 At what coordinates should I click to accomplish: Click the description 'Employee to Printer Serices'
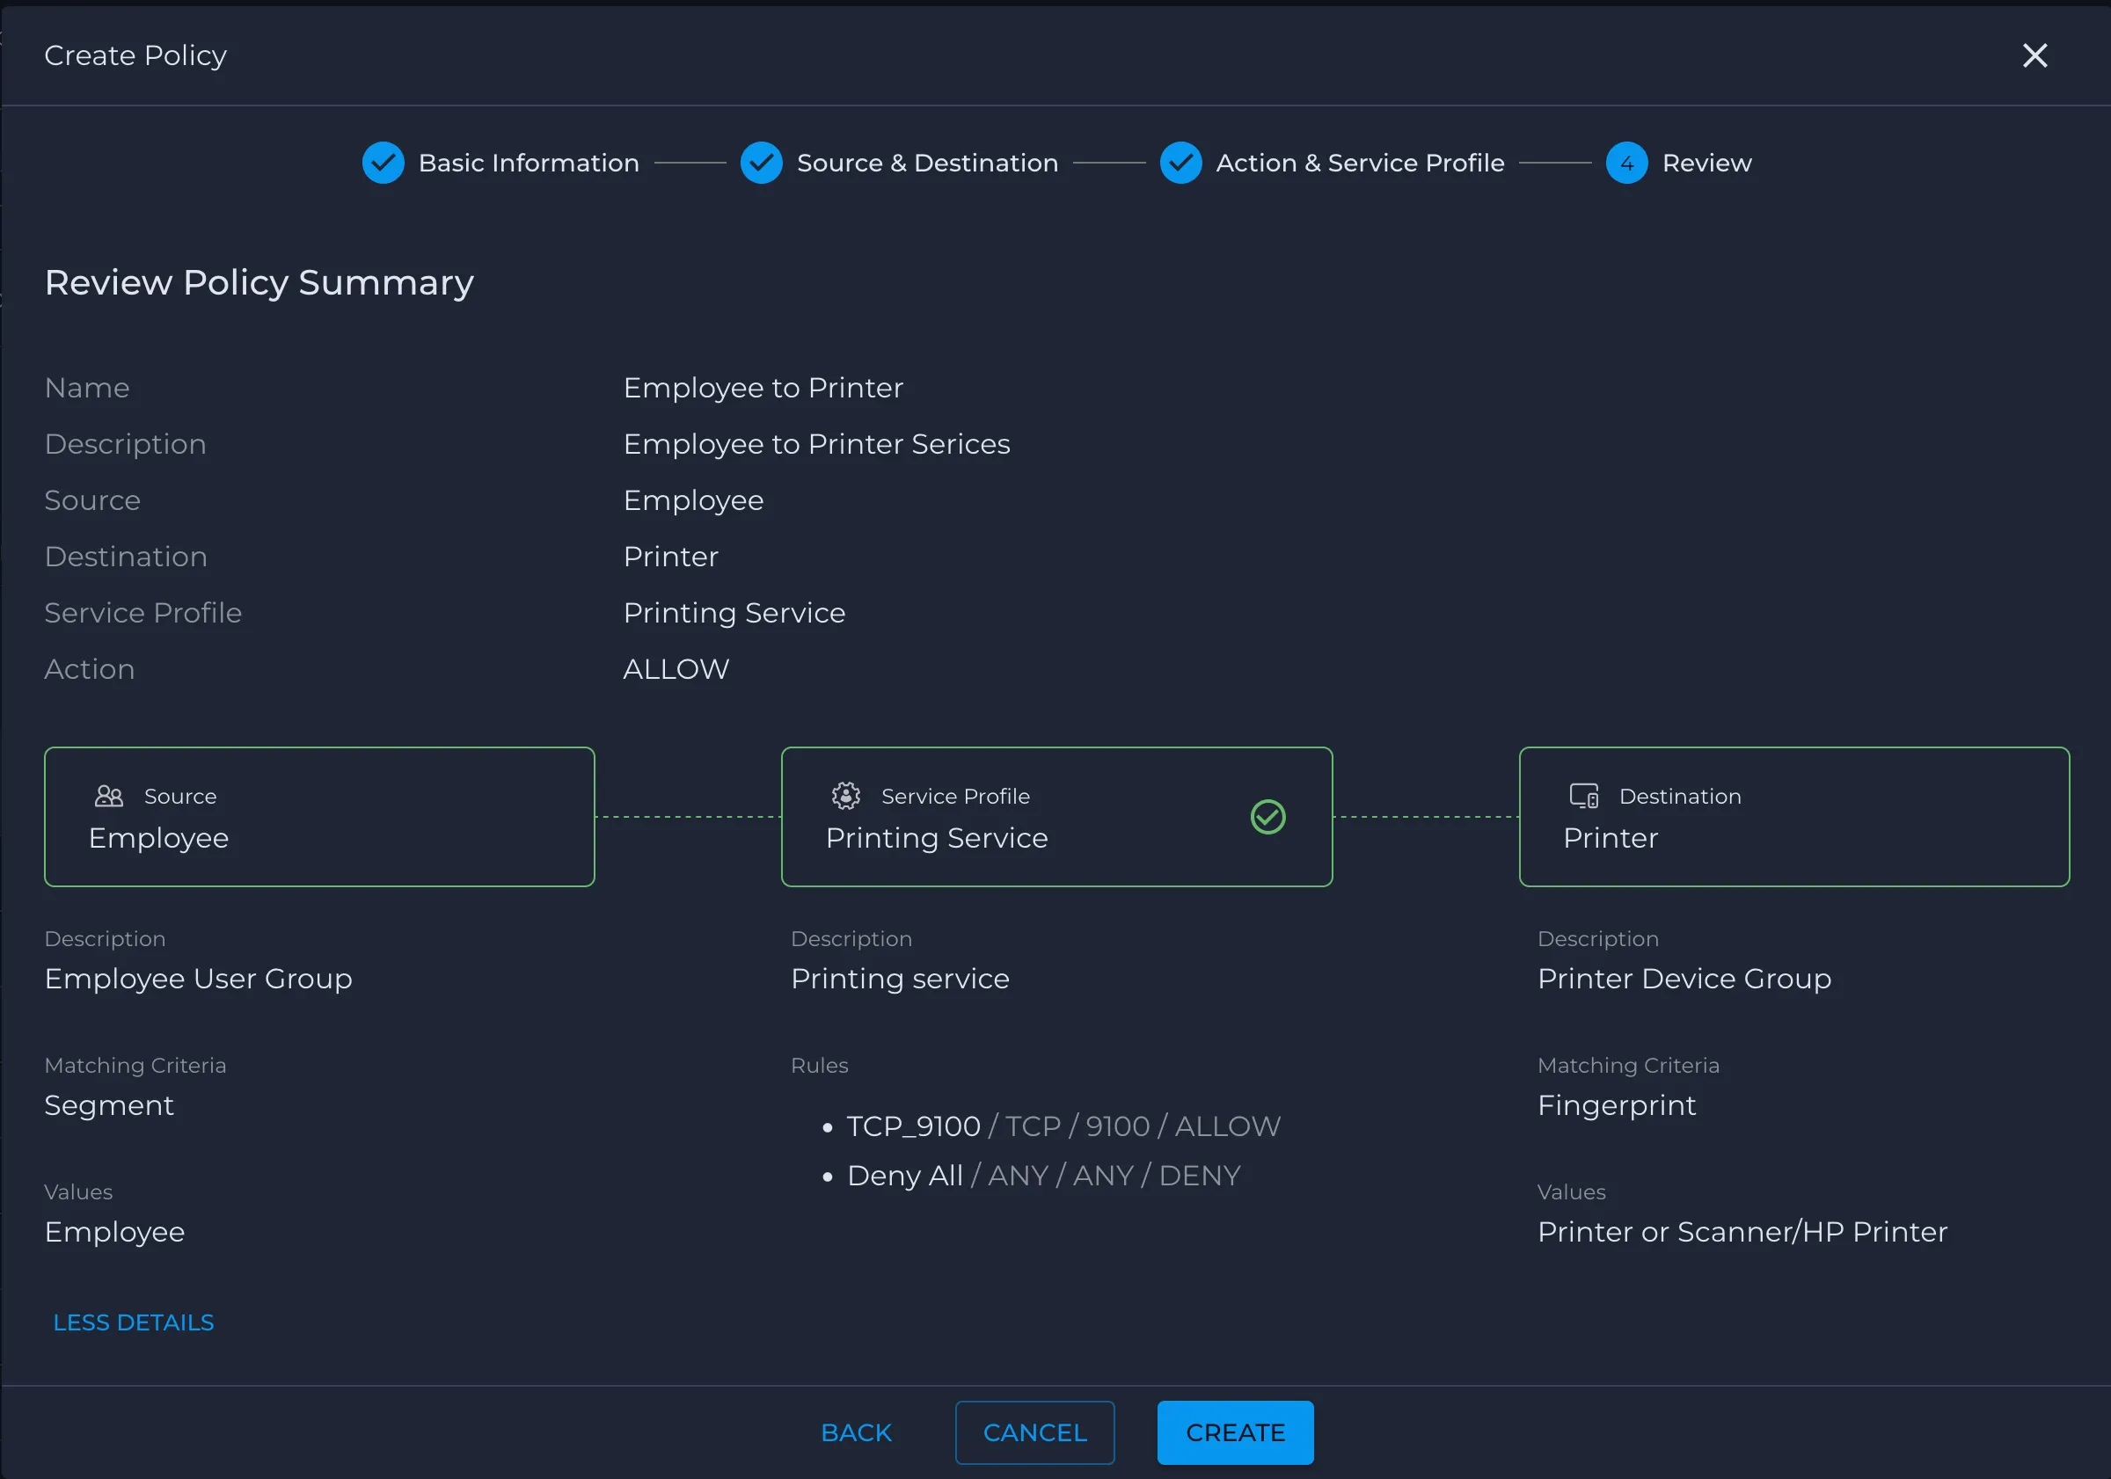pos(816,444)
